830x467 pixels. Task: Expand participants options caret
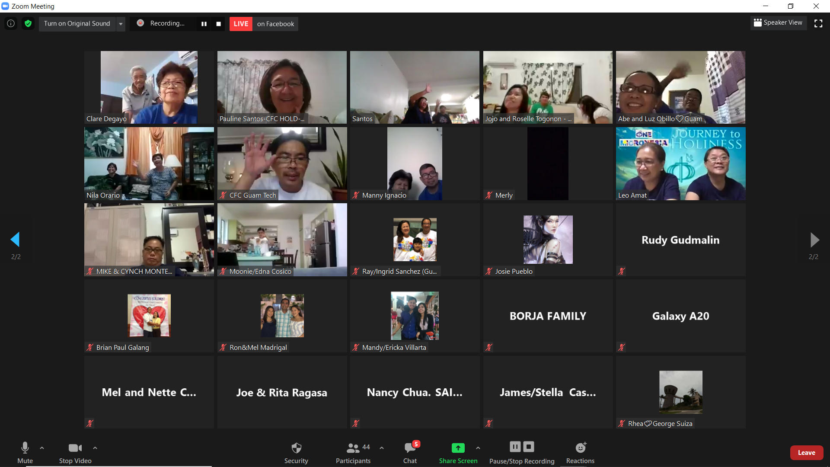click(x=382, y=448)
